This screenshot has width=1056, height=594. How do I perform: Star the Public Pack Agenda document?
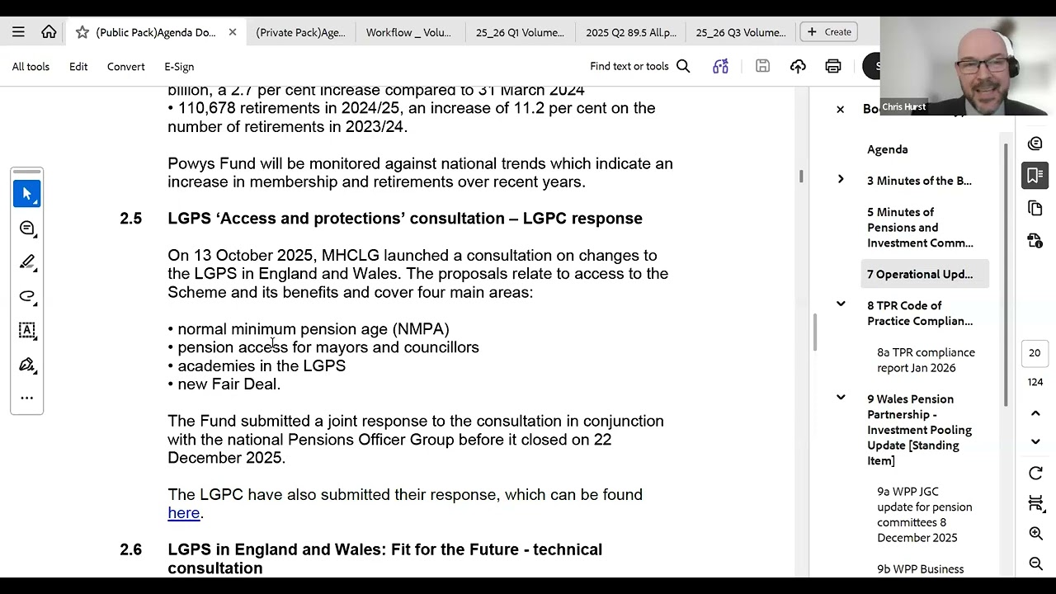tap(82, 32)
